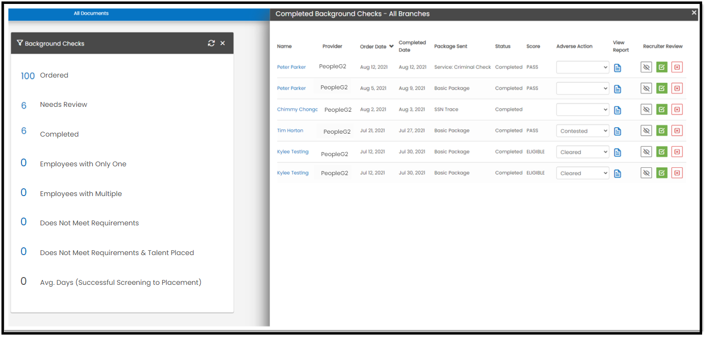Reject recruiter review for Peter Parker Aug 5 order
This screenshot has width=707, height=338.
click(x=677, y=88)
